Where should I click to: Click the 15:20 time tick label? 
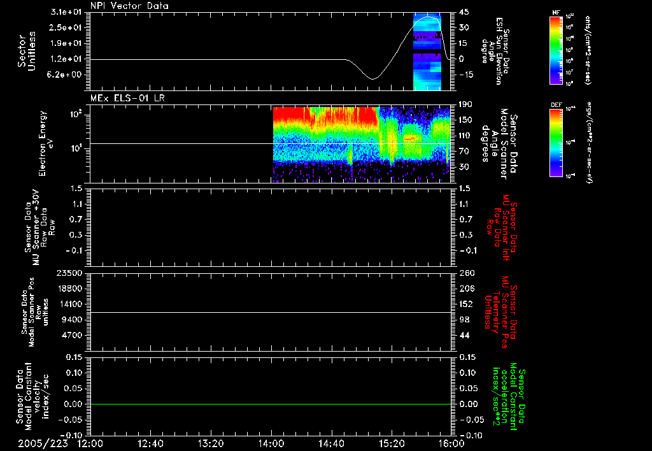(392, 443)
